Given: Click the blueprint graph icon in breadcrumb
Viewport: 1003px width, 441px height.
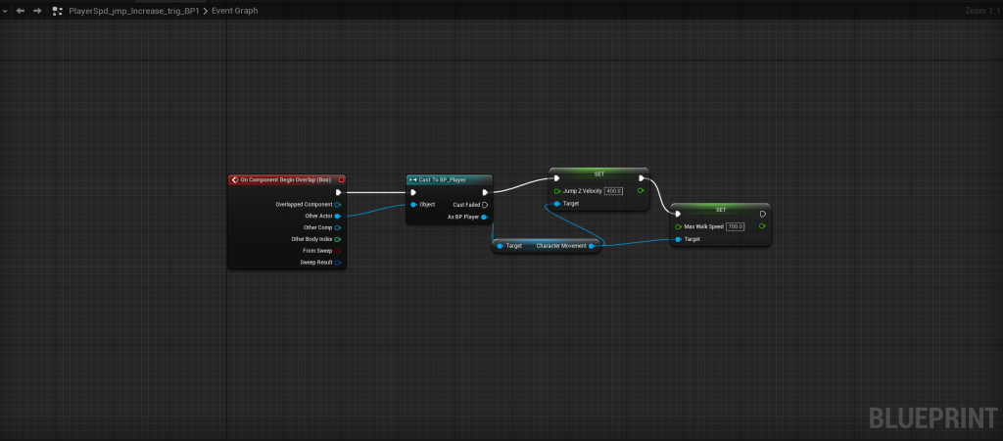Looking at the screenshot, I should (59, 11).
